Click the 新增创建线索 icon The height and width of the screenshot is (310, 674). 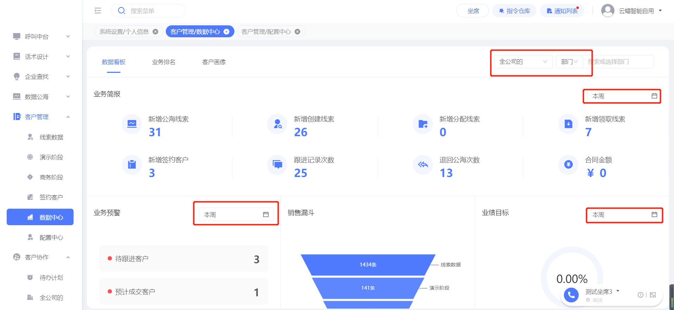[277, 124]
